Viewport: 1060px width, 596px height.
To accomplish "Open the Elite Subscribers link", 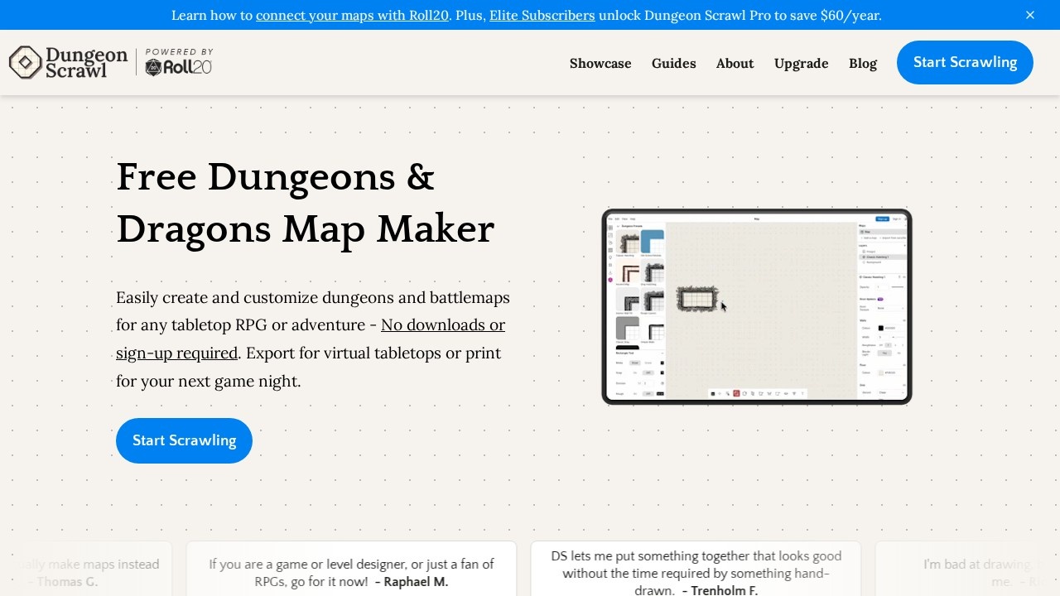I will 542,15.
